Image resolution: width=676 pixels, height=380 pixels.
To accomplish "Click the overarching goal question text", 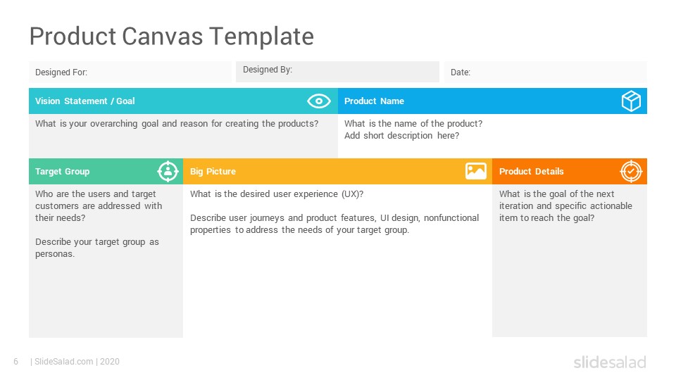I will [176, 124].
